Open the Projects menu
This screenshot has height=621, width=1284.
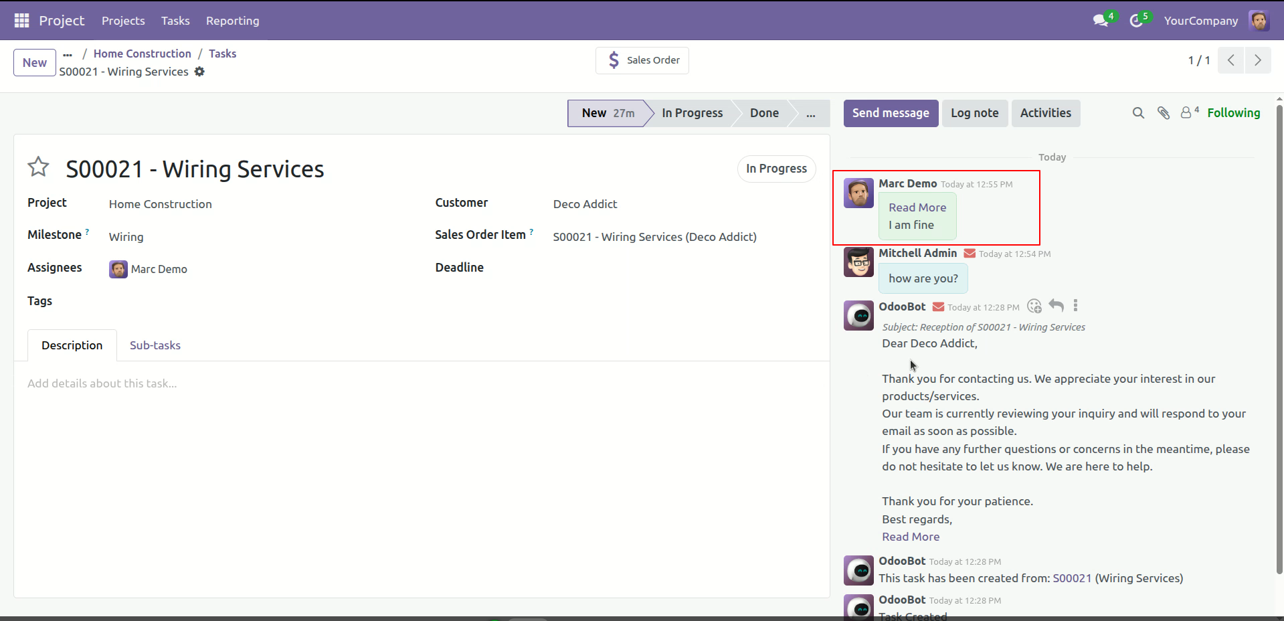tap(123, 21)
